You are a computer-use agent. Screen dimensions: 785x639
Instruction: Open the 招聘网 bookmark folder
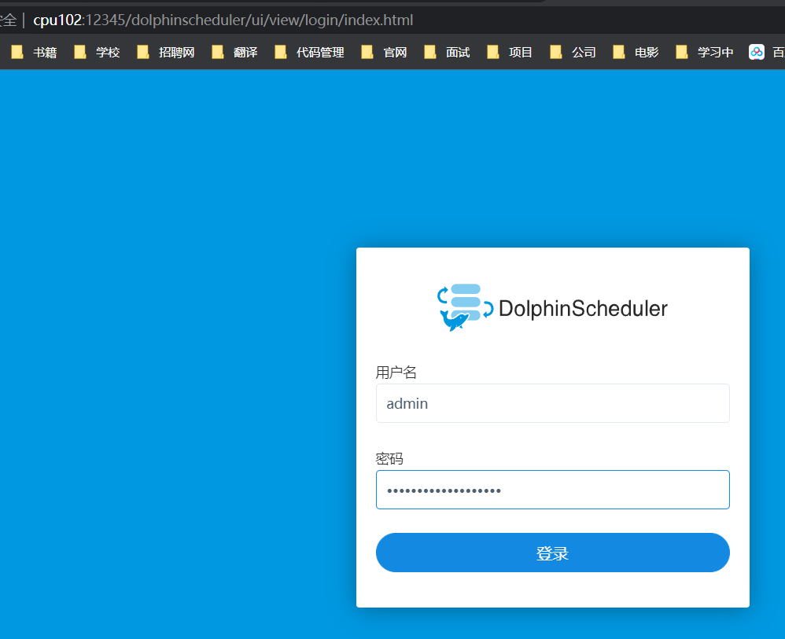166,52
